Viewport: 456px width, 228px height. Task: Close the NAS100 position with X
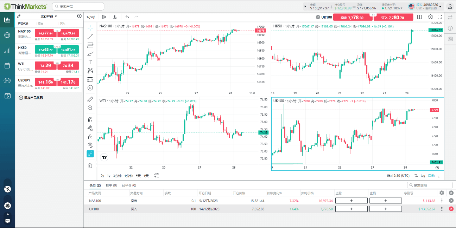tap(451, 201)
